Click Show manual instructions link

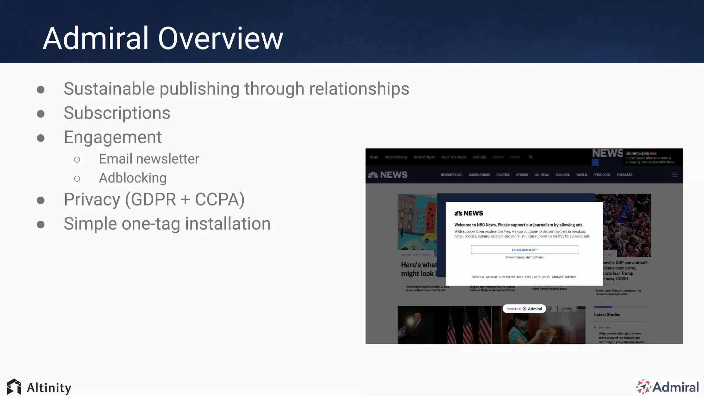[x=524, y=257]
